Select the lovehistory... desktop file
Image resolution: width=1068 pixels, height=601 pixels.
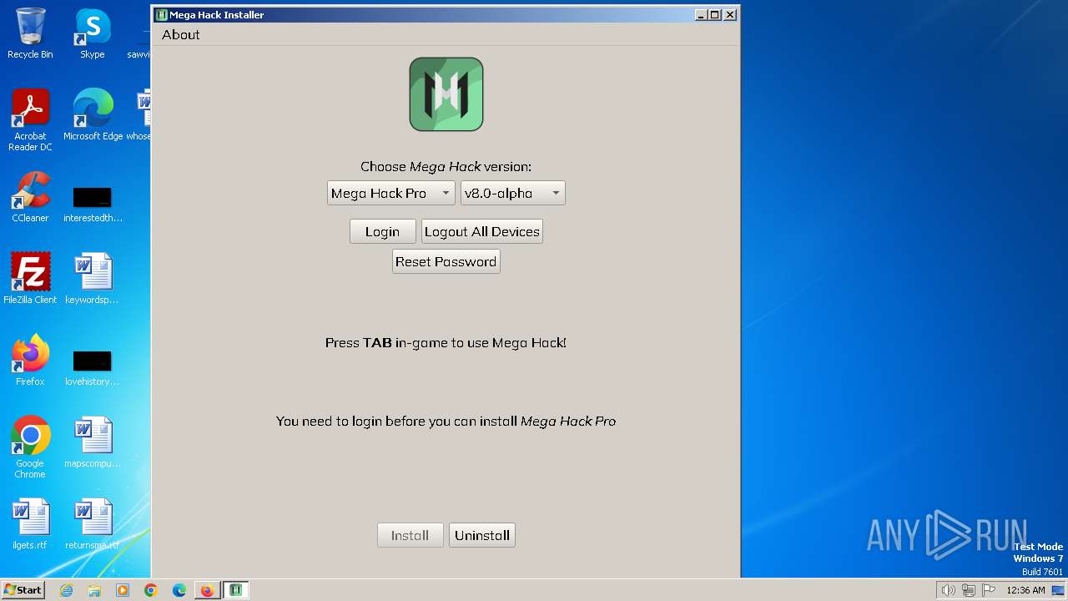(93, 367)
